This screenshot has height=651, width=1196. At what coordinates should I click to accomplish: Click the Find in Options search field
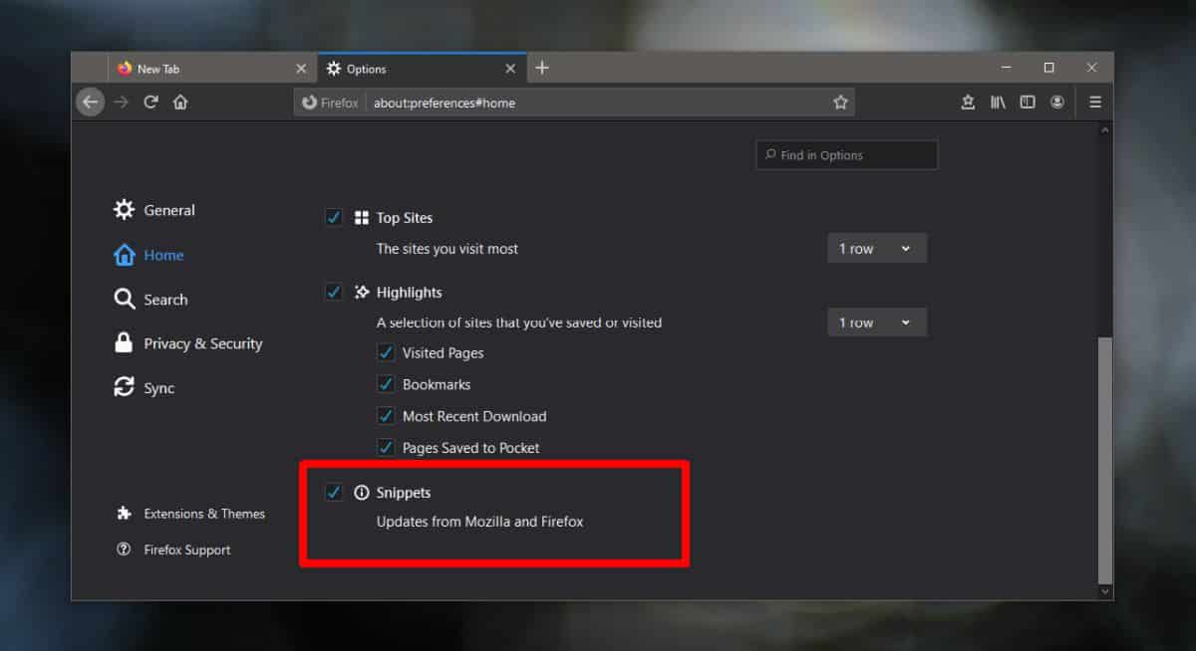pos(847,155)
